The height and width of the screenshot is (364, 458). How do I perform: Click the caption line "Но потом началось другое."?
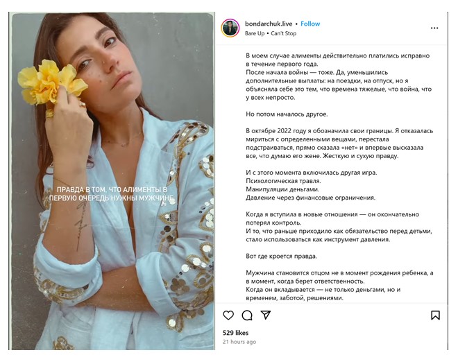pos(288,112)
